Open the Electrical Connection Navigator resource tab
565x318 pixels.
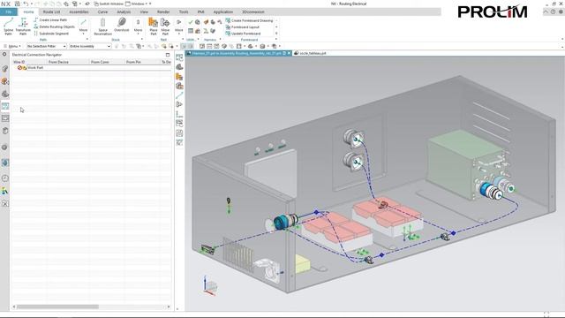5,106
